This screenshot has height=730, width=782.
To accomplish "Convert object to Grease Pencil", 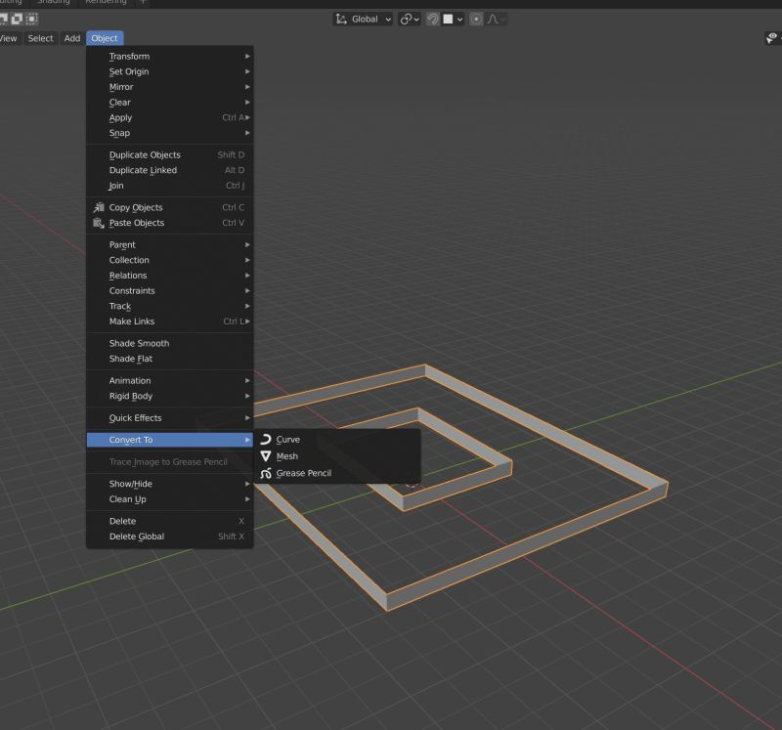I will click(x=337, y=473).
